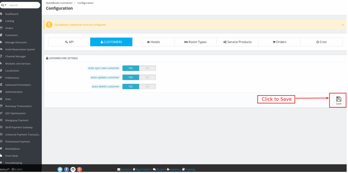Switch to the API tab

69,42
